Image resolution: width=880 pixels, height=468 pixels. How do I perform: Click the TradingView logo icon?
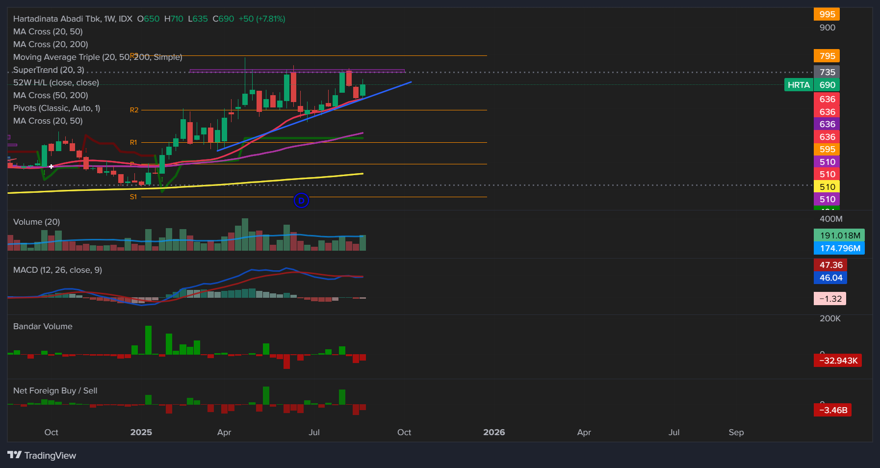[15, 455]
